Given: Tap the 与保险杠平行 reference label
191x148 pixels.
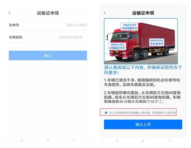Looking at the screenshot, I should tap(117, 47).
